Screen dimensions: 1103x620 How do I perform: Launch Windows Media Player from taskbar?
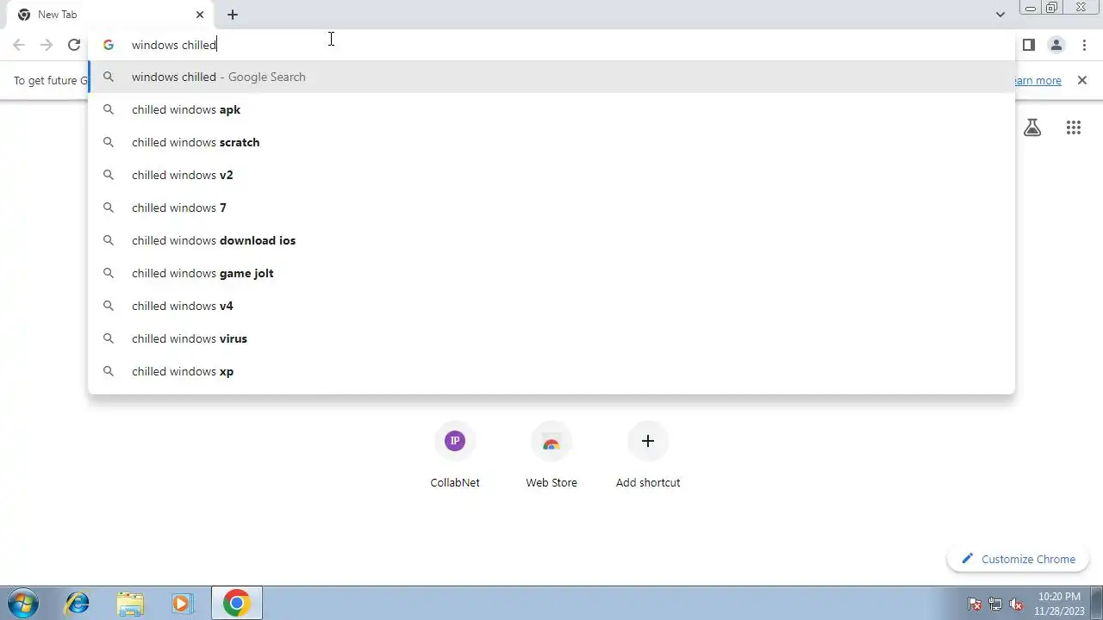[182, 603]
